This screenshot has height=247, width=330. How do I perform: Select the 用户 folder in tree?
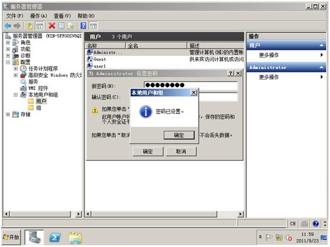(41, 101)
